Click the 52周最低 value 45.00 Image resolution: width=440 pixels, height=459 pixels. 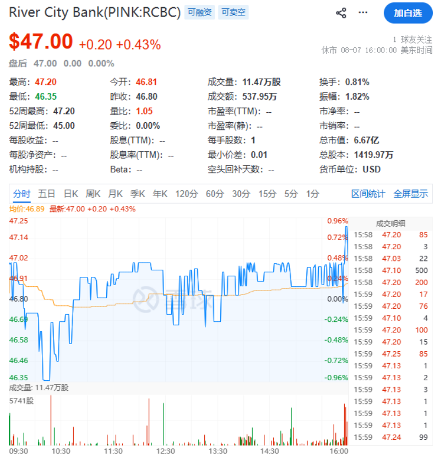[64, 126]
